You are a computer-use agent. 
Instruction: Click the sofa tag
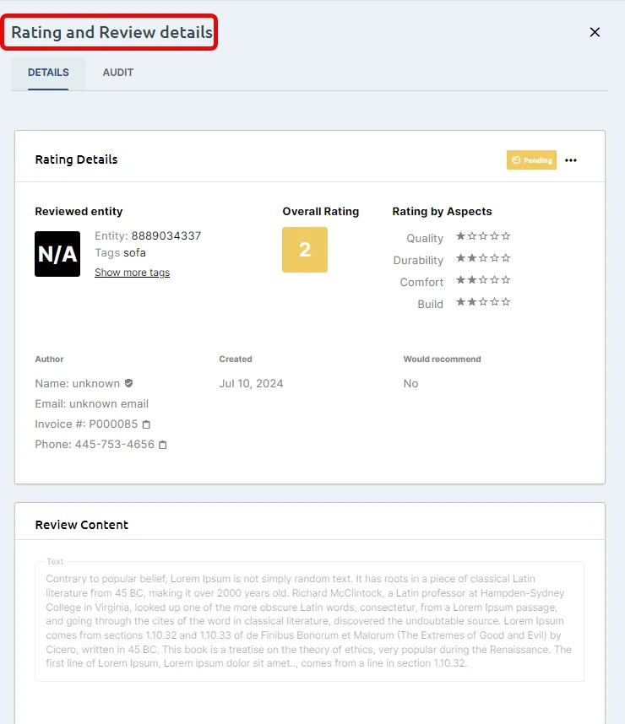134,253
